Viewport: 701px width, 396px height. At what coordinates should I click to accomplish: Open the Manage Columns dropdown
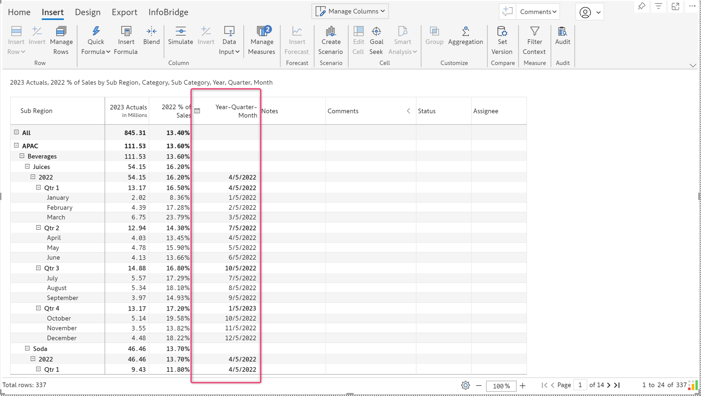click(350, 11)
